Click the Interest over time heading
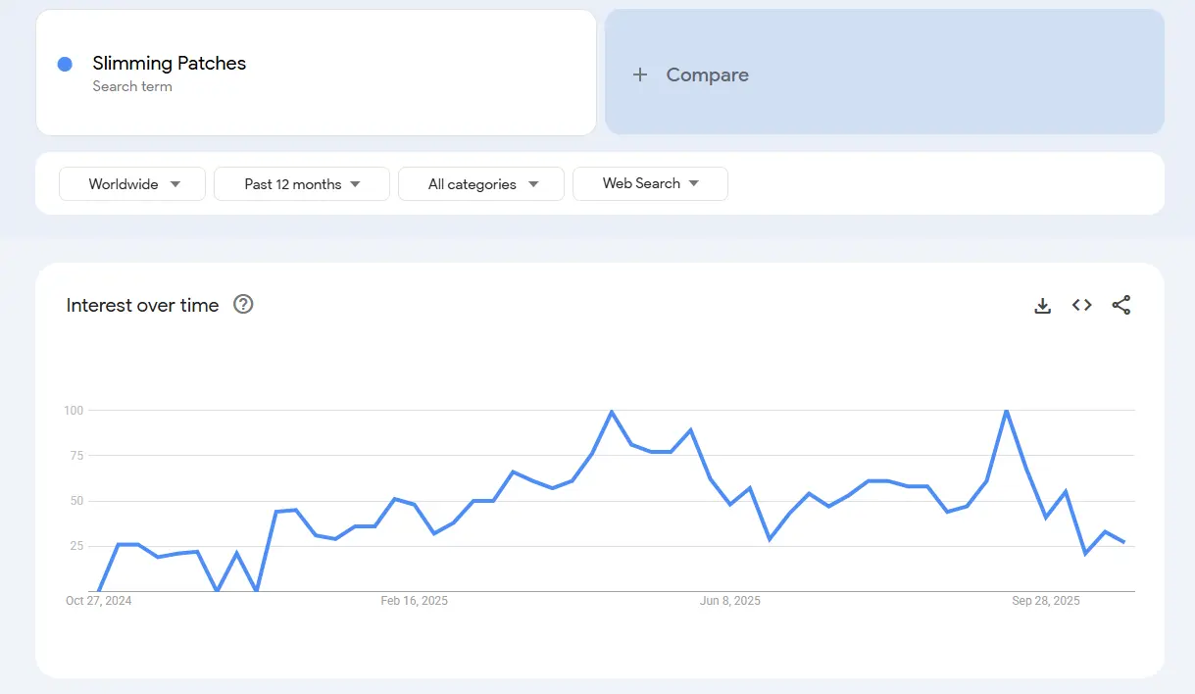Viewport: 1195px width, 694px height. (x=142, y=306)
